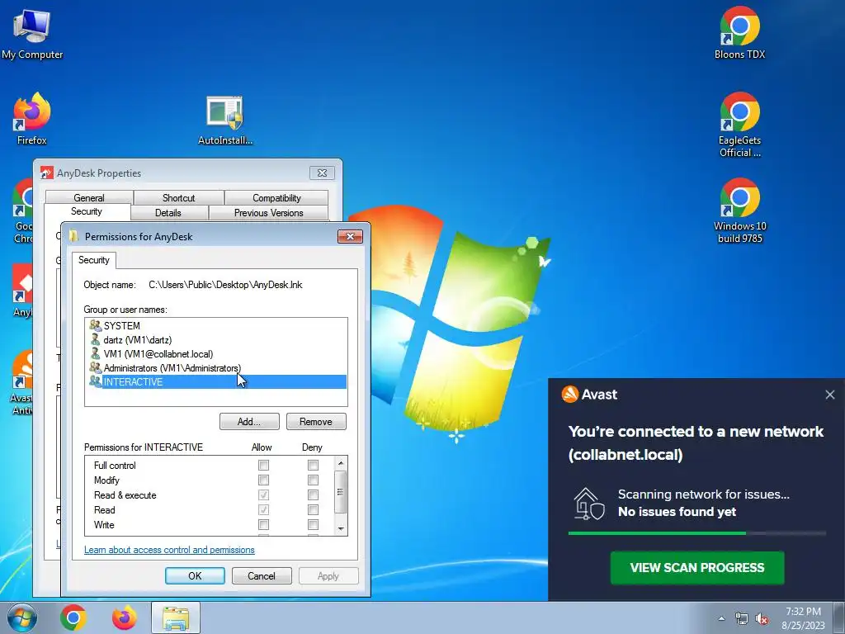Viewport: 845px width, 634px height.
Task: Check Deny for Read & execute
Action: [x=313, y=494]
